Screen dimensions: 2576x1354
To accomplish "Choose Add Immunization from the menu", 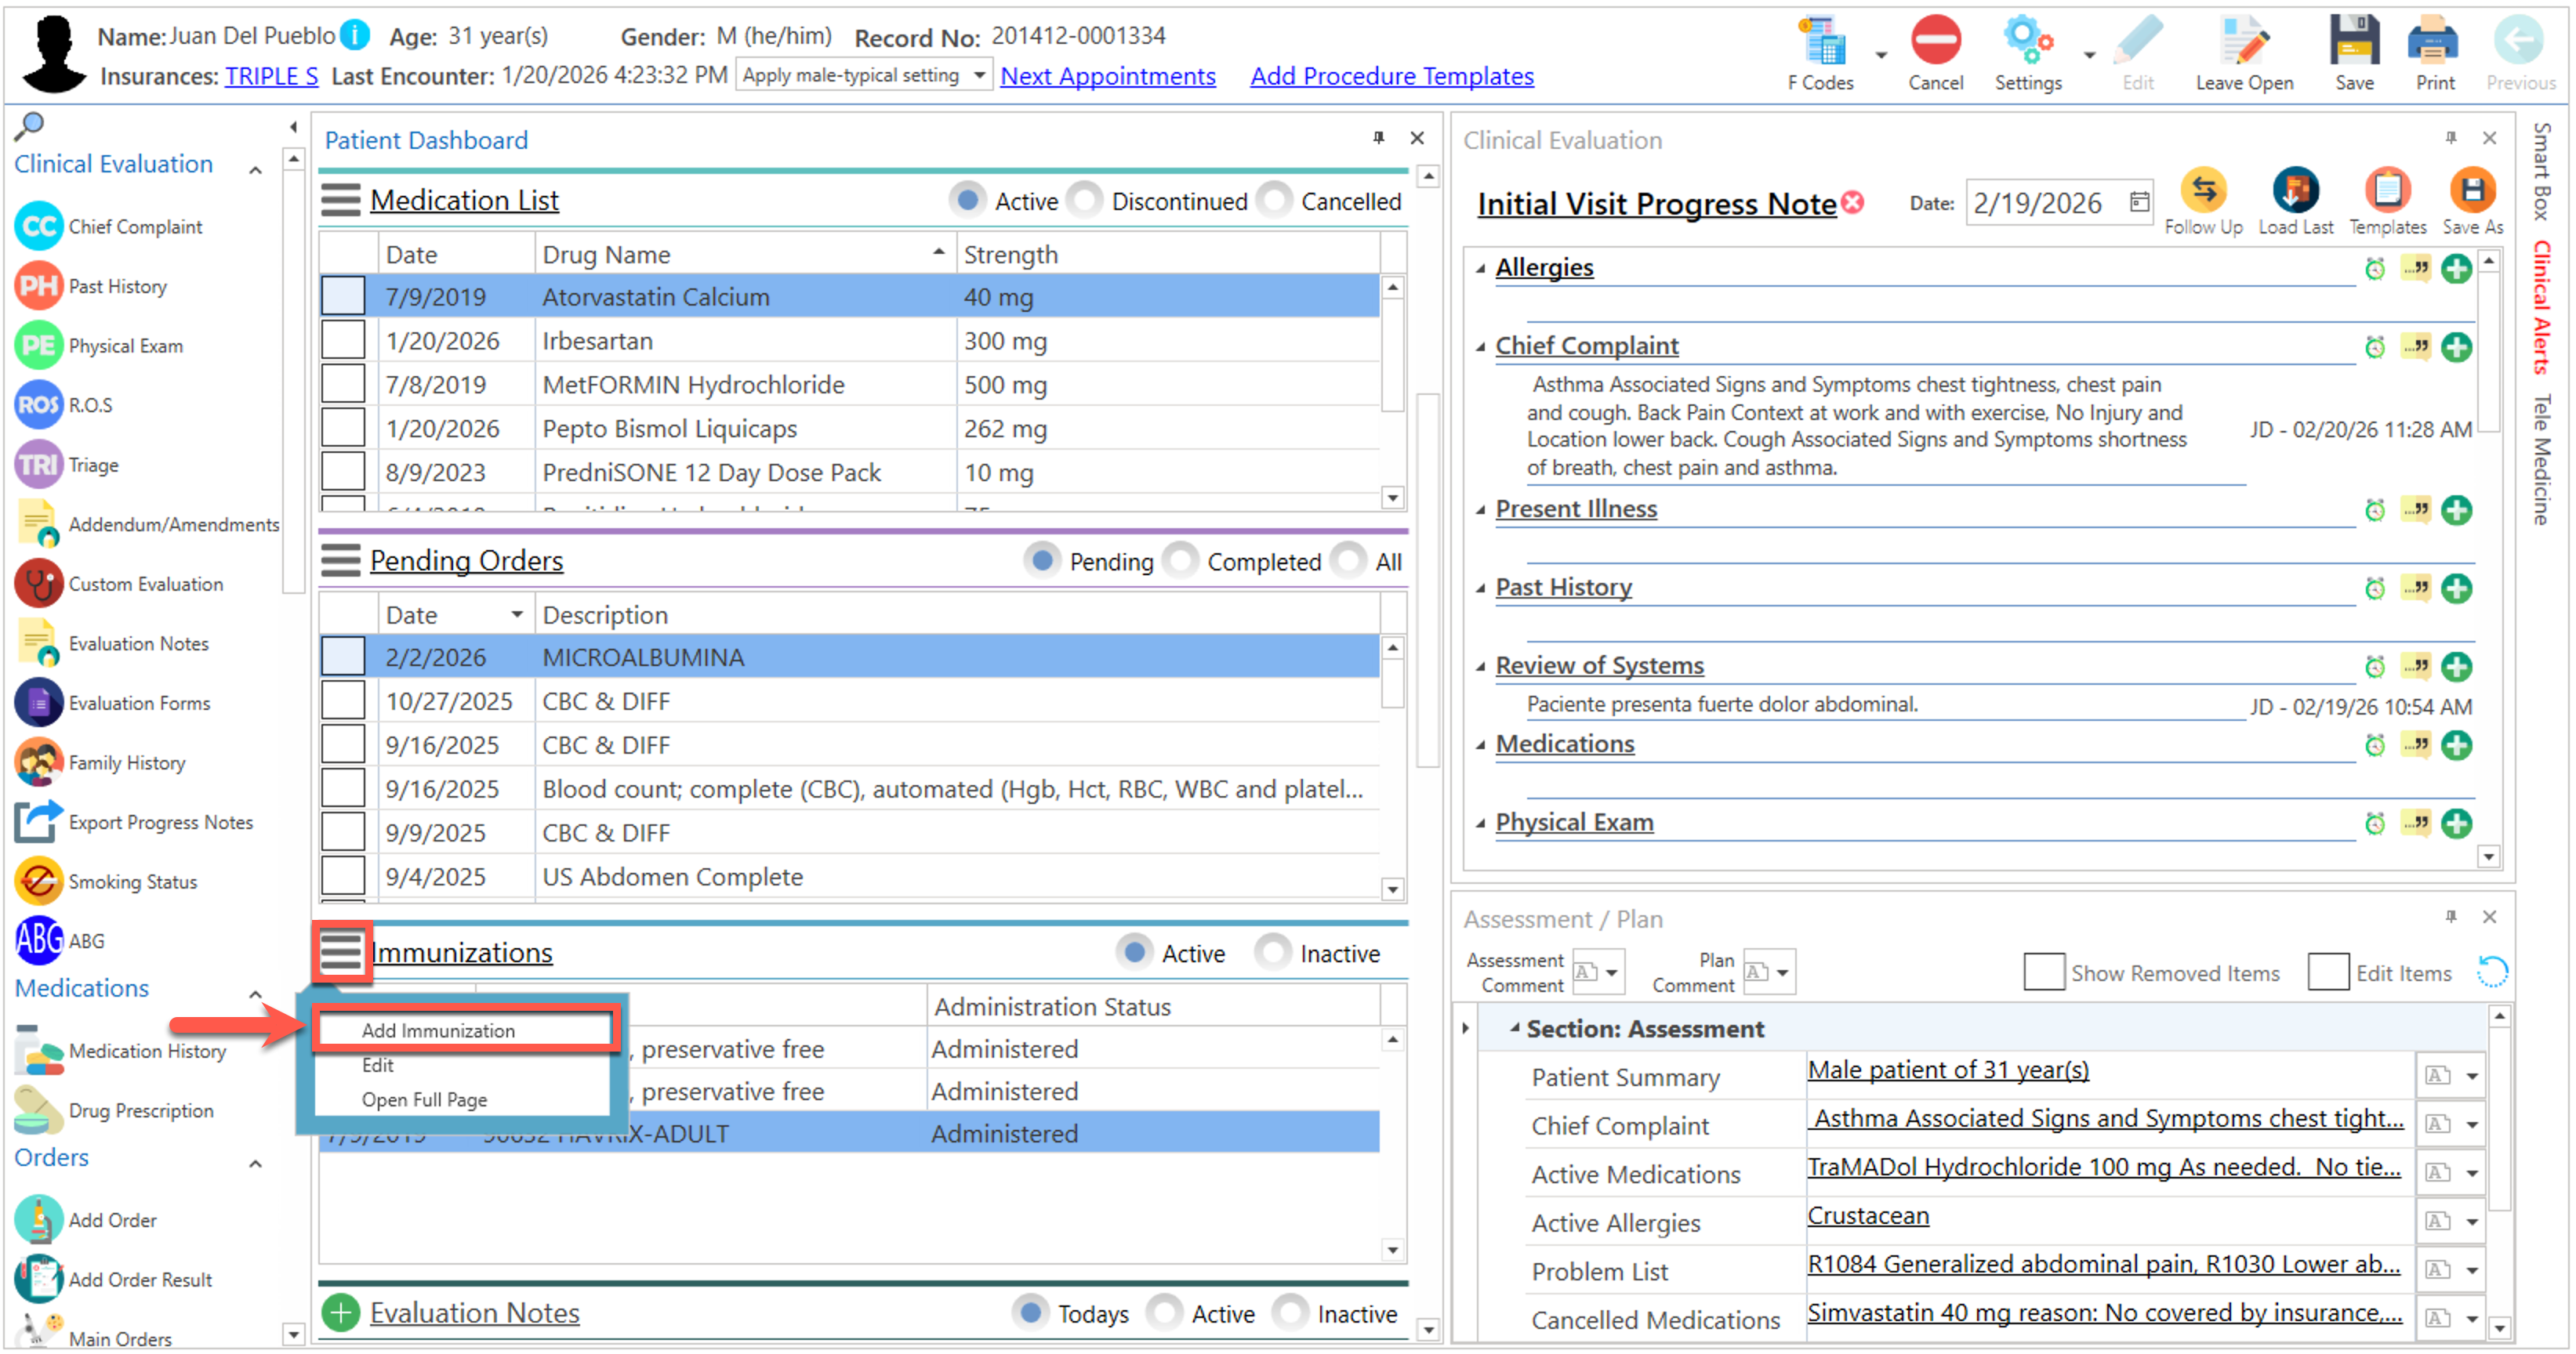I will click(x=438, y=1030).
